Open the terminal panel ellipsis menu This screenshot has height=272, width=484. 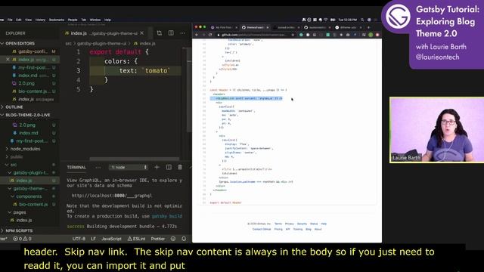[x=98, y=168]
